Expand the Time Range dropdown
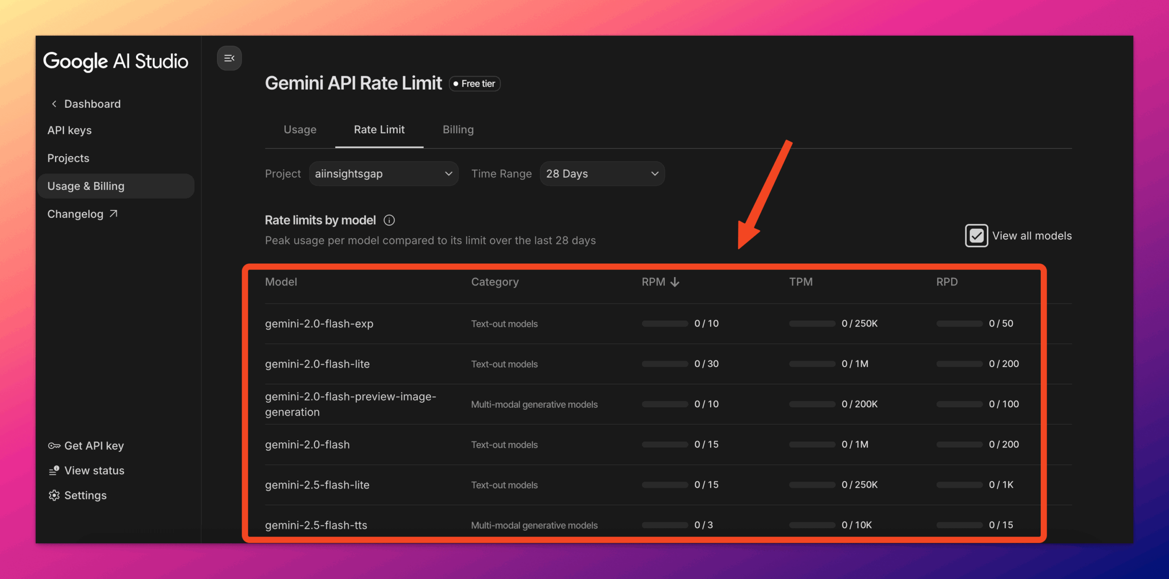1169x579 pixels. tap(602, 174)
